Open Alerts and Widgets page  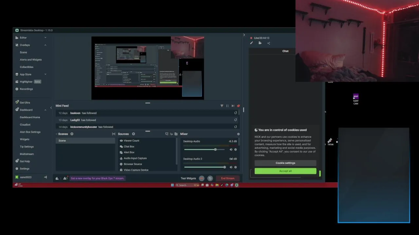[31, 60]
